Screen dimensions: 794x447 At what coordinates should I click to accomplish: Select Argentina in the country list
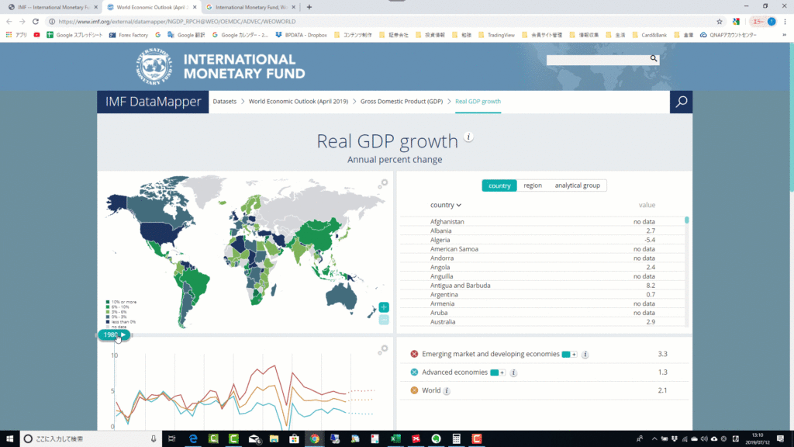pyautogui.click(x=542, y=294)
